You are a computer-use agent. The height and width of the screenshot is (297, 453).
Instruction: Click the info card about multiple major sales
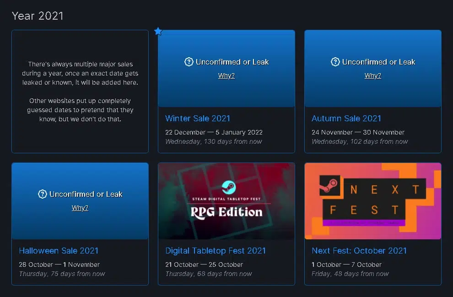[80, 91]
